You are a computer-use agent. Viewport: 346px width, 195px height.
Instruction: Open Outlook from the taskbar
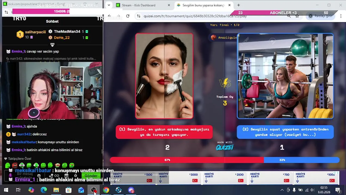81,190
